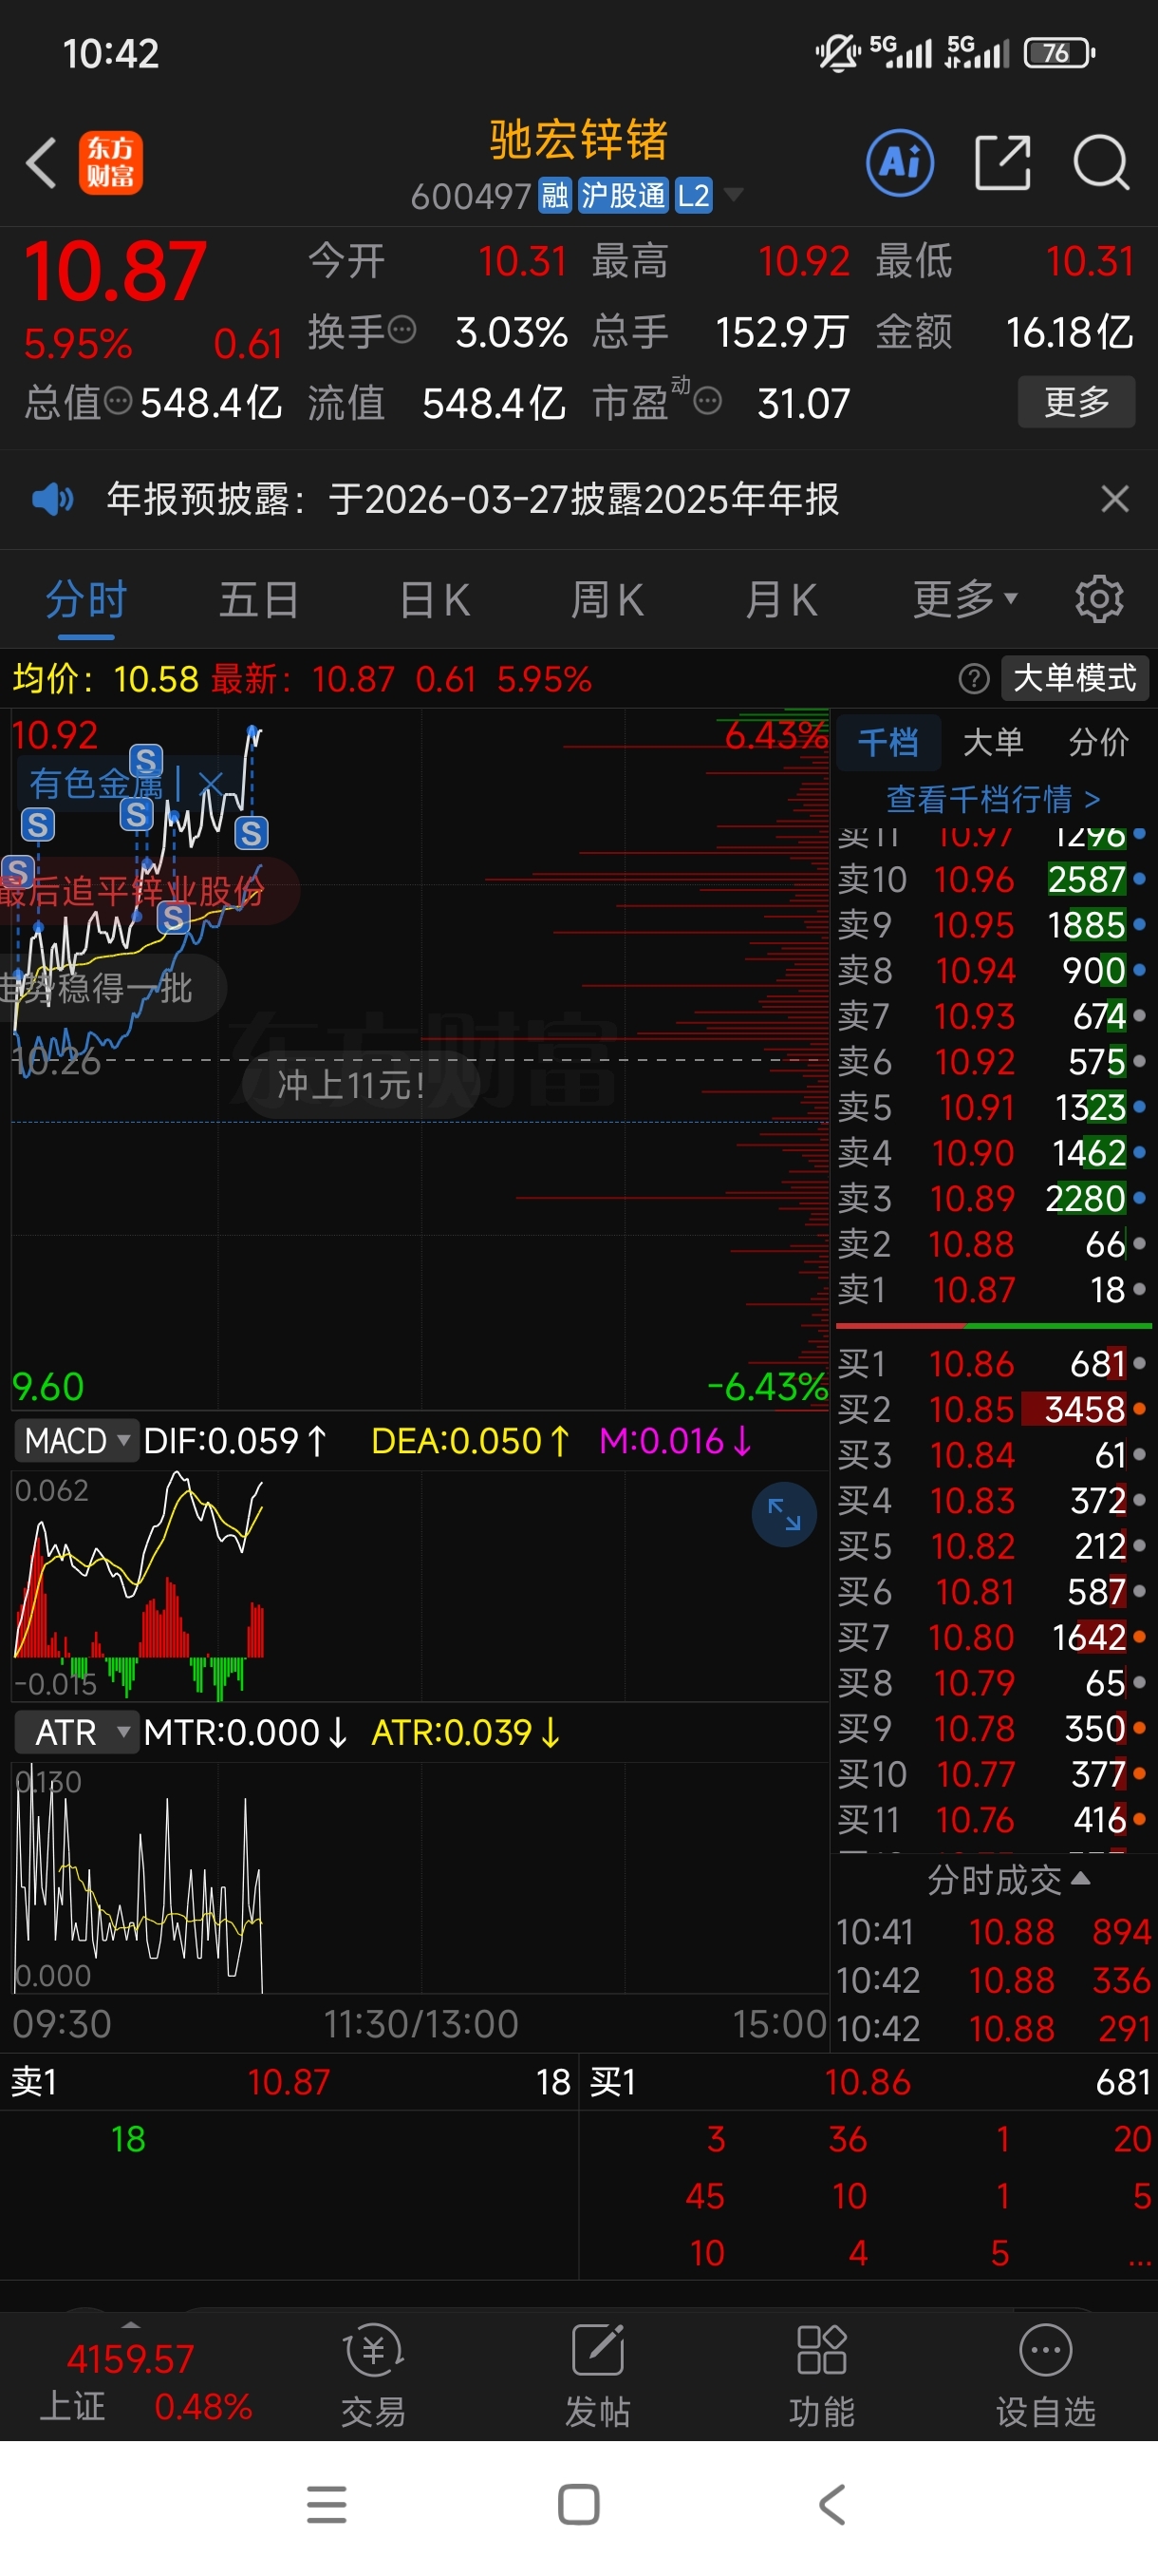
Task: Open 功能 in the bottom bar
Action: (821, 2375)
